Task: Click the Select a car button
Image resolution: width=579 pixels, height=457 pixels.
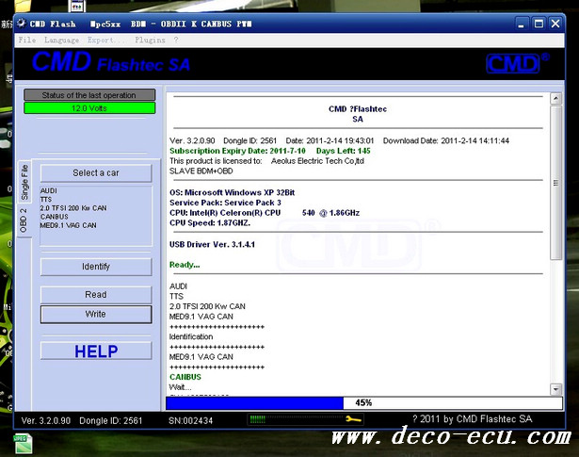Action: point(96,172)
